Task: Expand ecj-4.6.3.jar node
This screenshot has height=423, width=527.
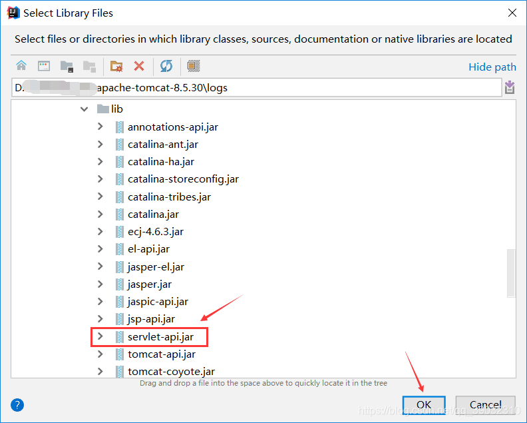Action: (x=100, y=232)
